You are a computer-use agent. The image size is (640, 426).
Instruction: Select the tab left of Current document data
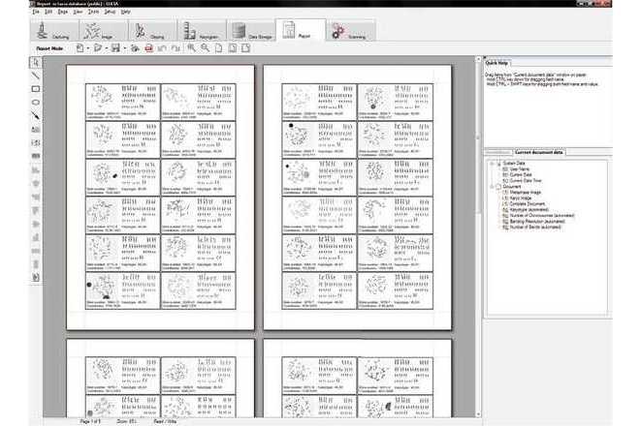pos(498,152)
